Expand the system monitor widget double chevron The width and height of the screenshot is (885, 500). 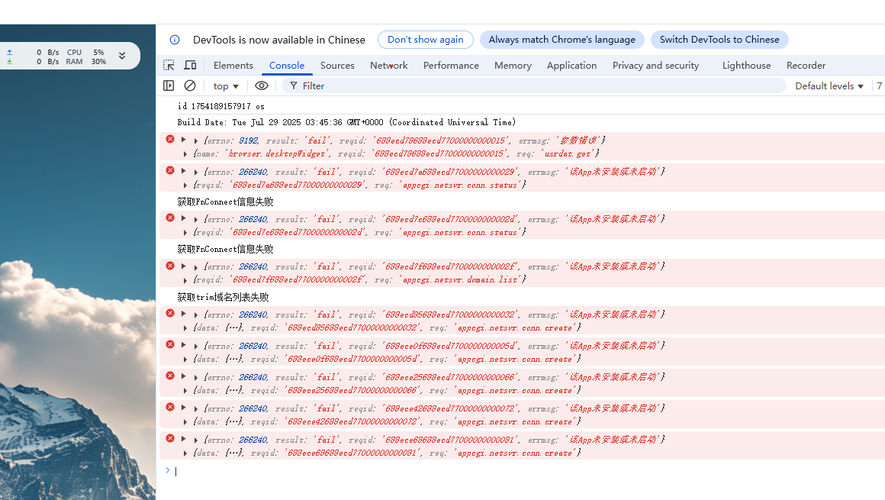click(x=121, y=56)
